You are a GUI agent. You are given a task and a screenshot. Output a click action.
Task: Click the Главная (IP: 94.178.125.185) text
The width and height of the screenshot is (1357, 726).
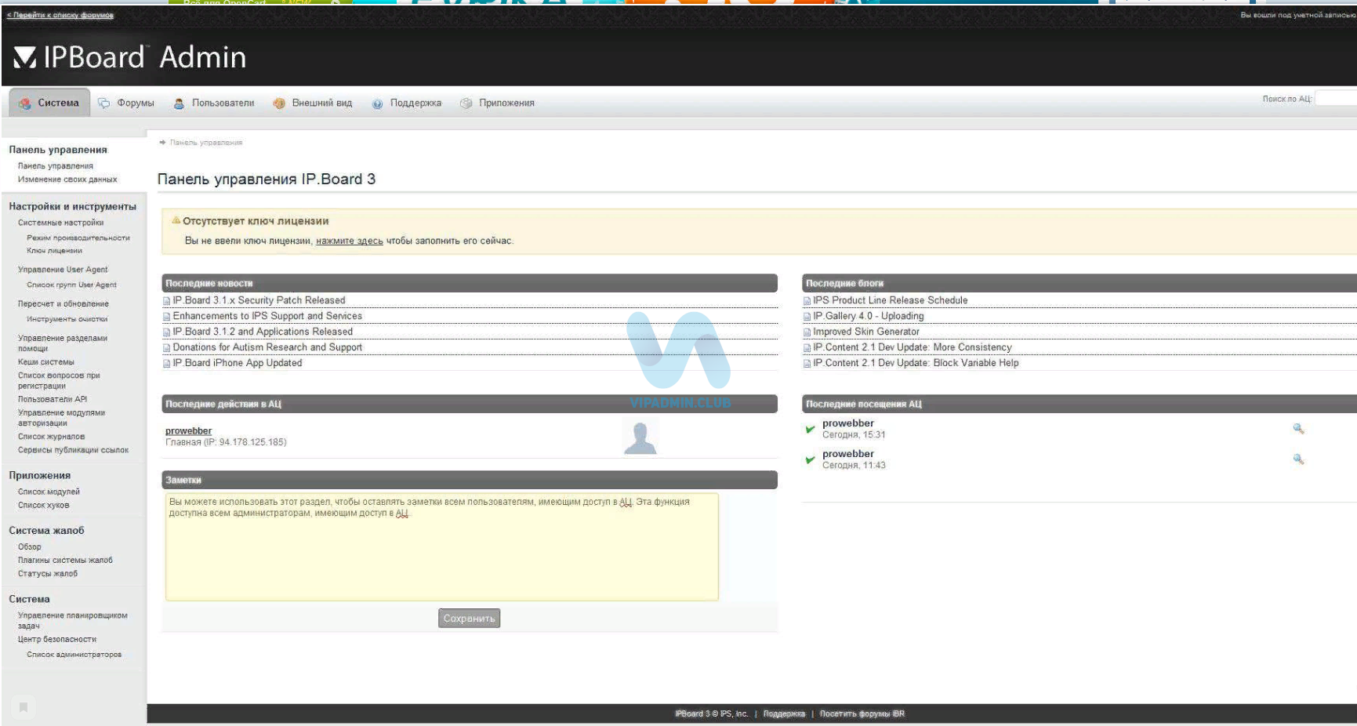[x=226, y=443]
